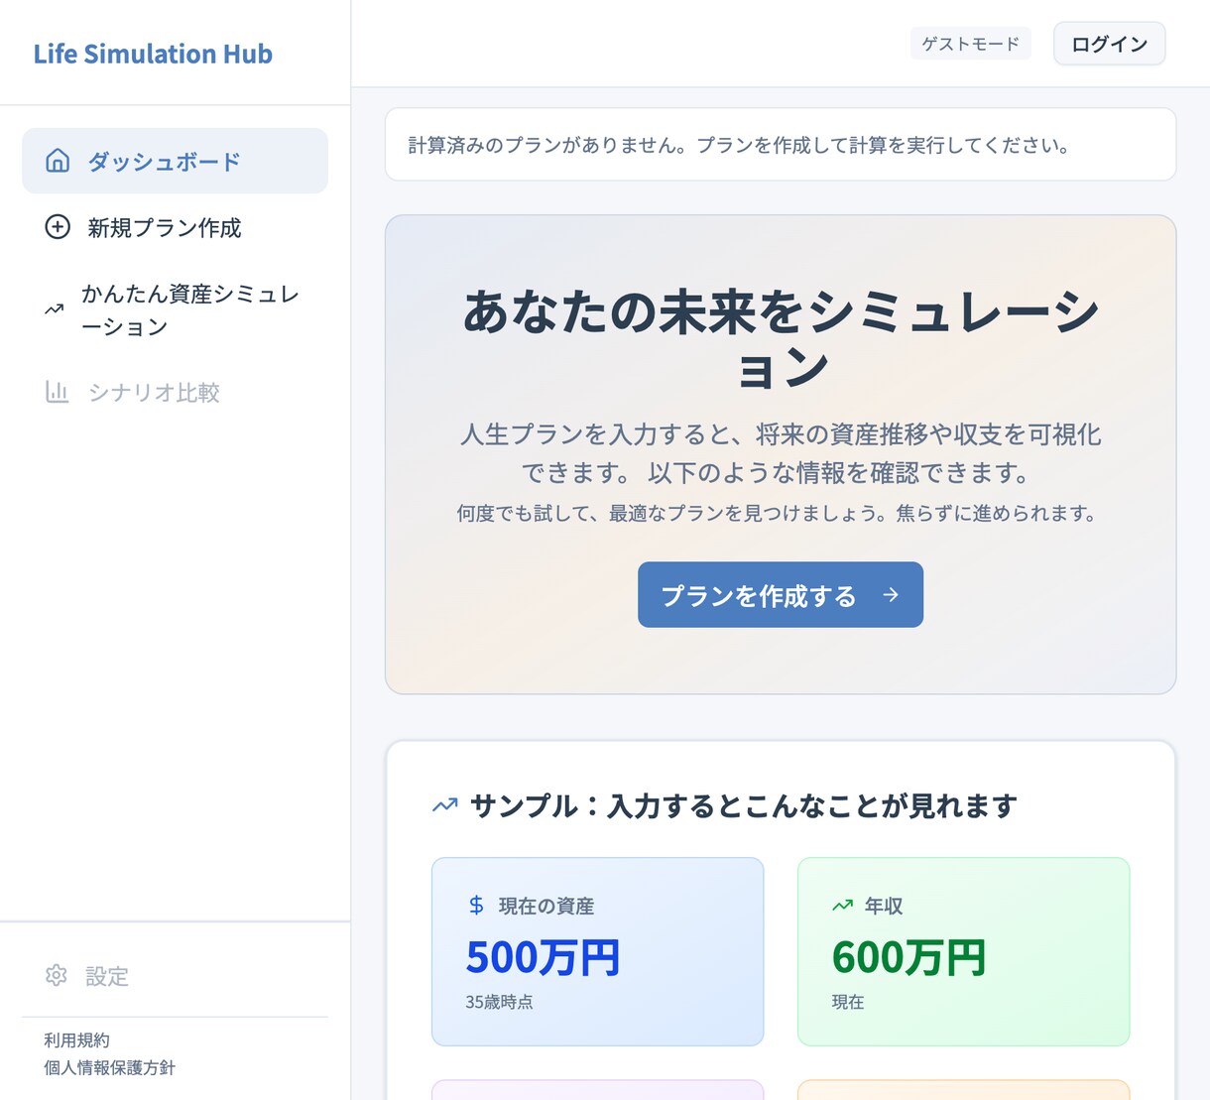Click the gear icon next to 設定
This screenshot has height=1100, width=1210.
click(57, 975)
